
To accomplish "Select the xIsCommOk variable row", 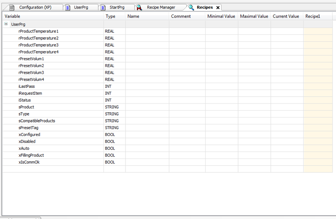I will coord(29,162).
